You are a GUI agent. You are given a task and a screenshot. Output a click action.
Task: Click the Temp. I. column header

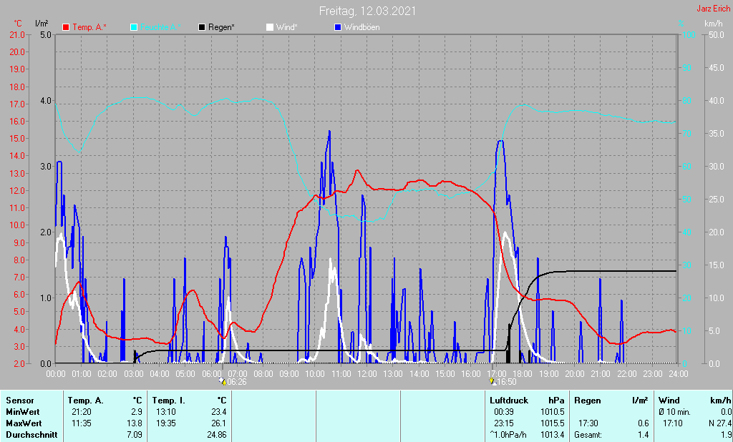tap(169, 401)
